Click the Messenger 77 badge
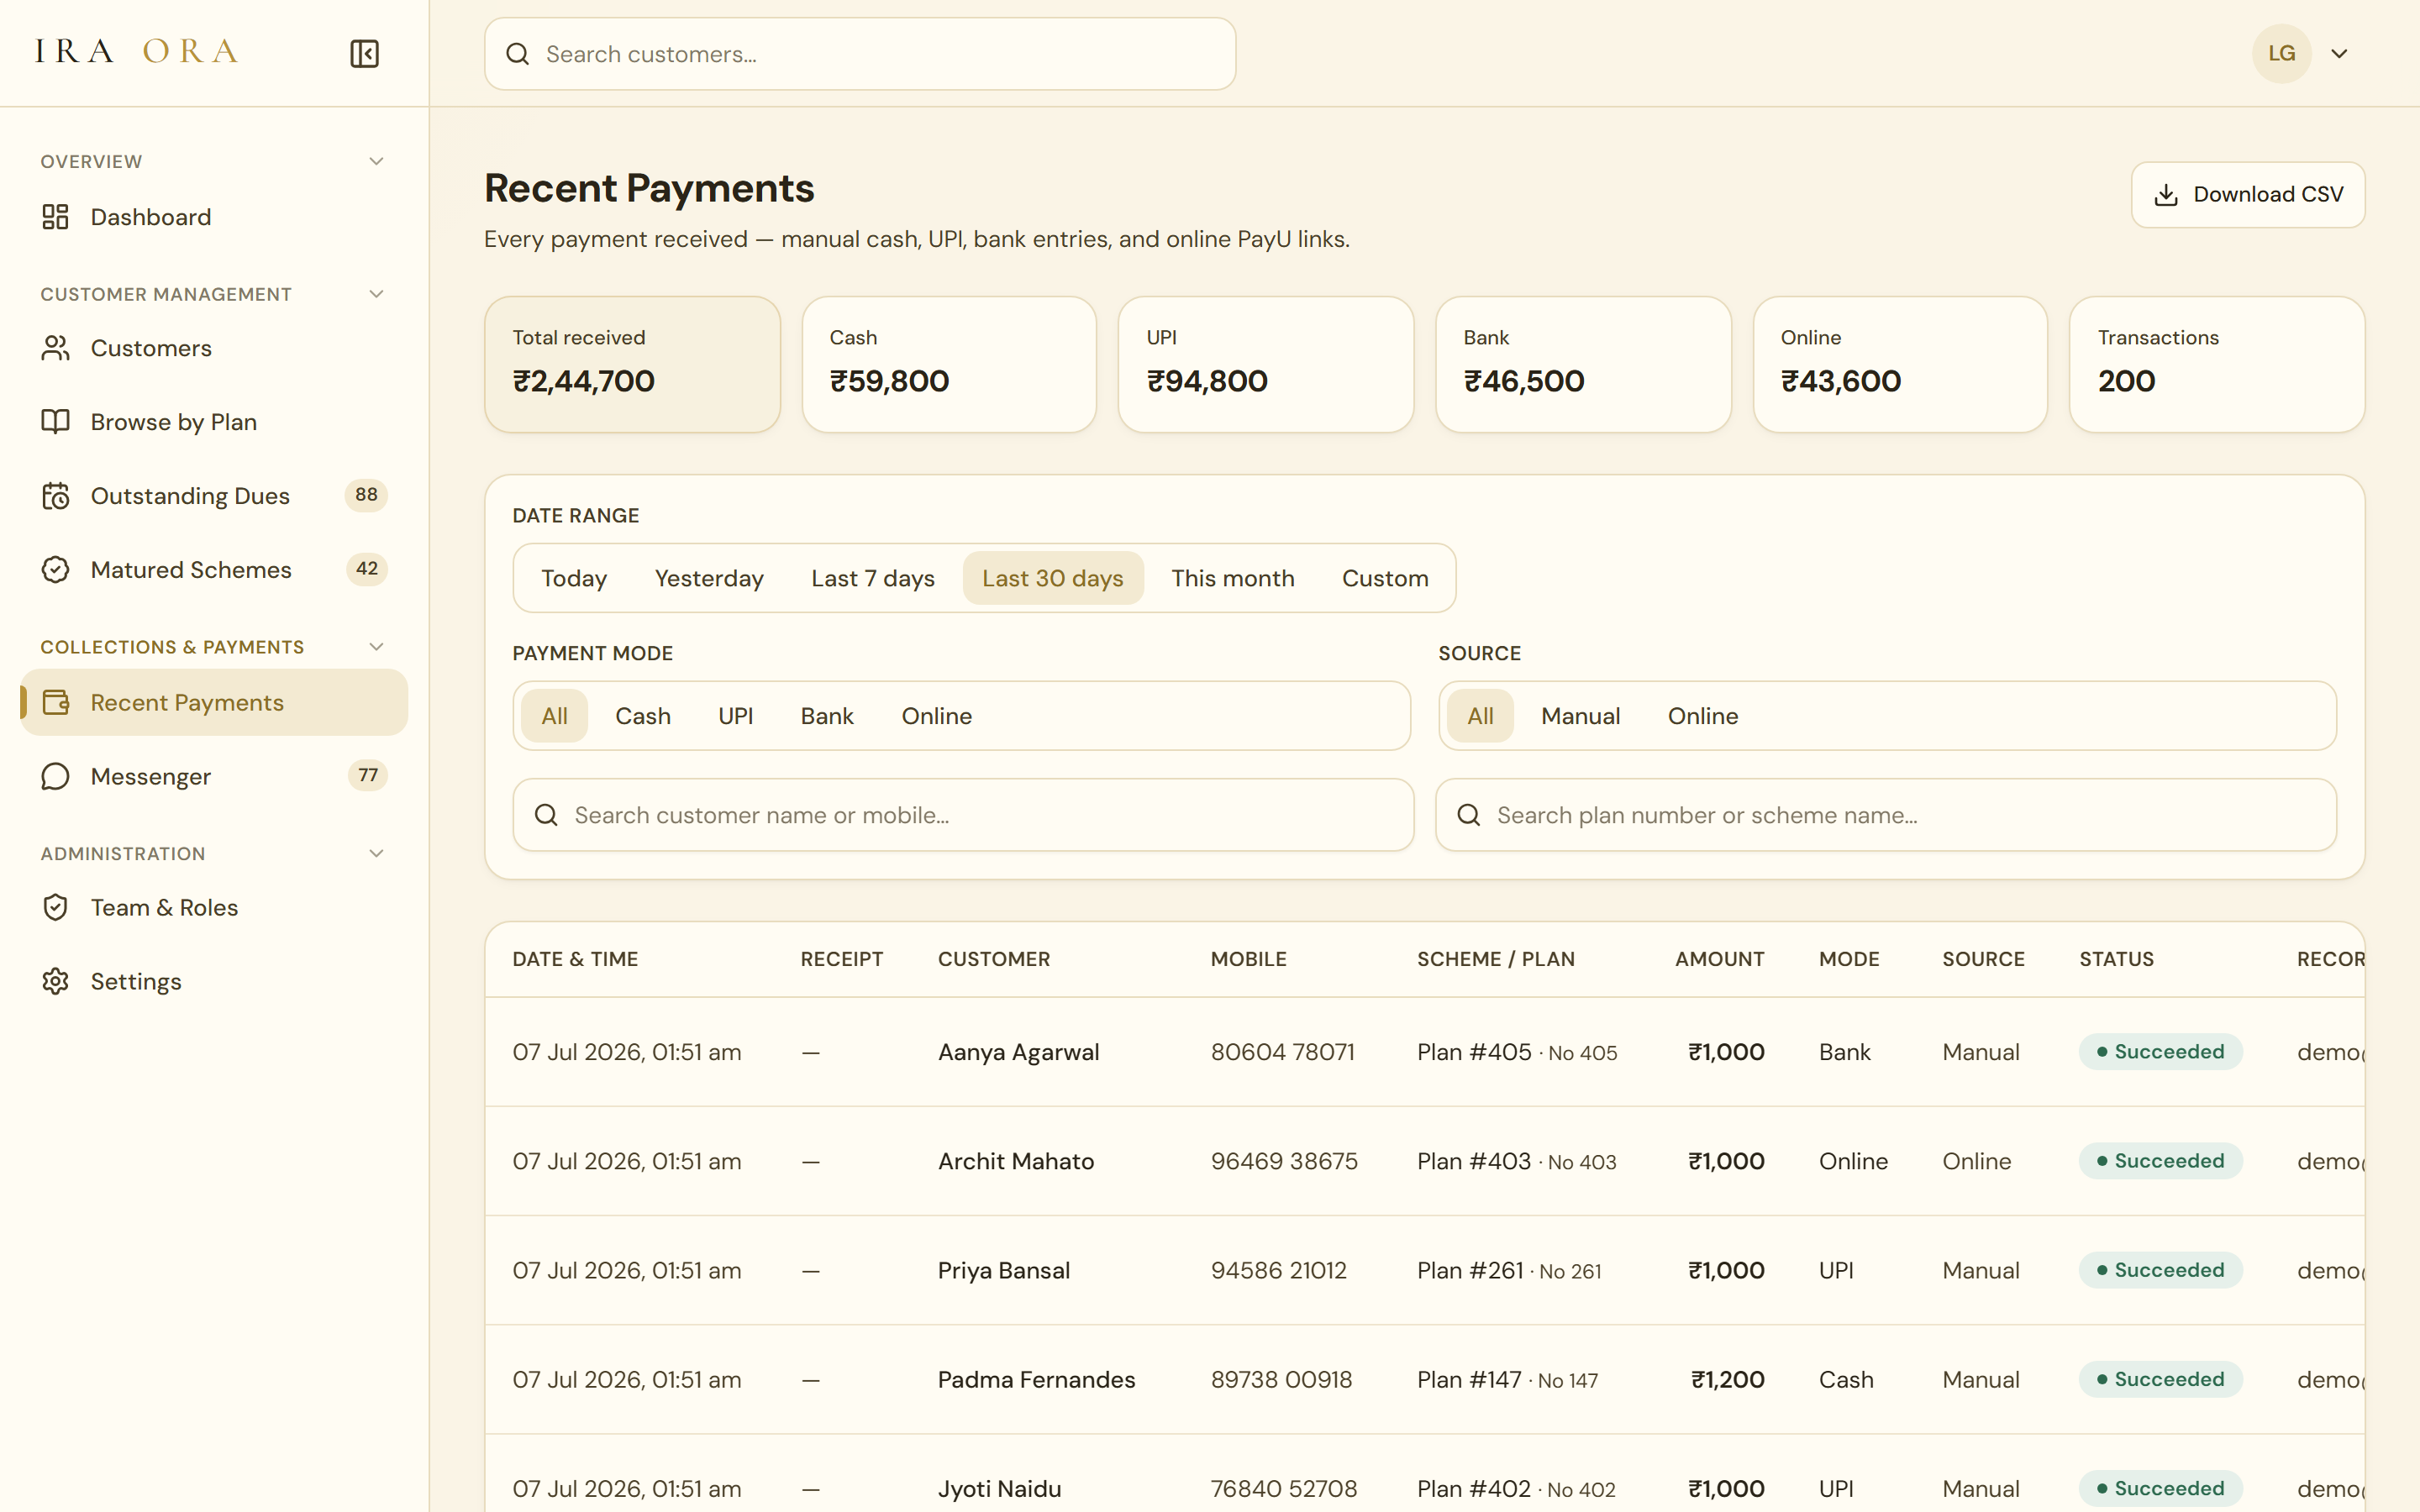This screenshot has height=1512, width=2420. [x=368, y=776]
